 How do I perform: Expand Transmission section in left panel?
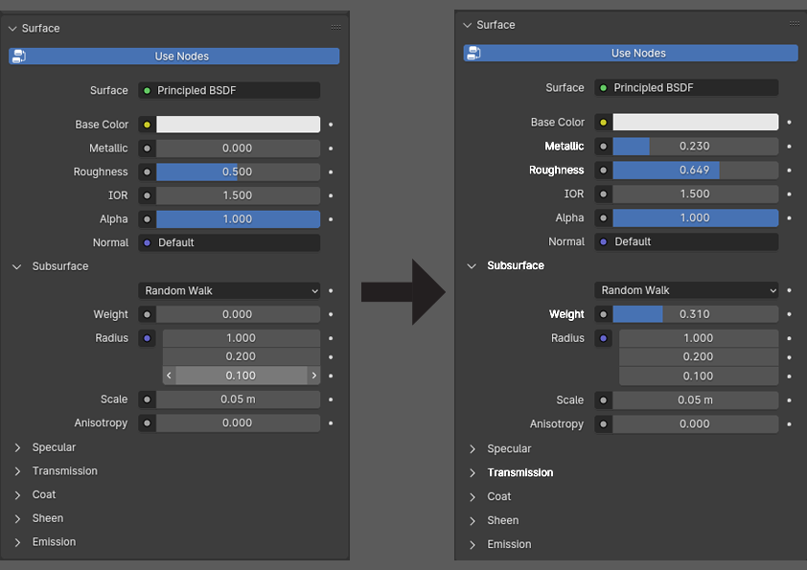17,471
